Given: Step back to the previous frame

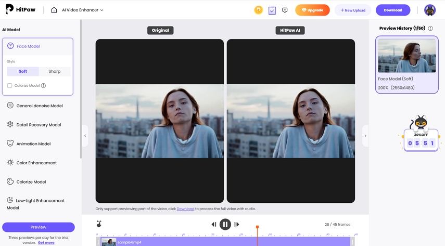Looking at the screenshot, I should (214, 225).
